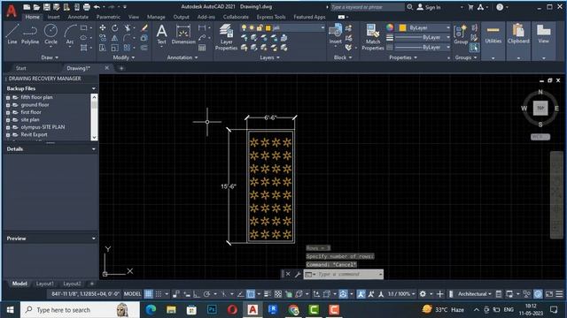
Task: Toggle polar tracking in status bar
Action: pos(206,294)
